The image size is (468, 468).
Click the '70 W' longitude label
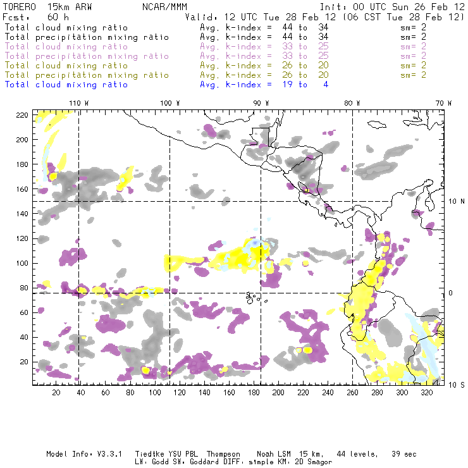coord(443,103)
